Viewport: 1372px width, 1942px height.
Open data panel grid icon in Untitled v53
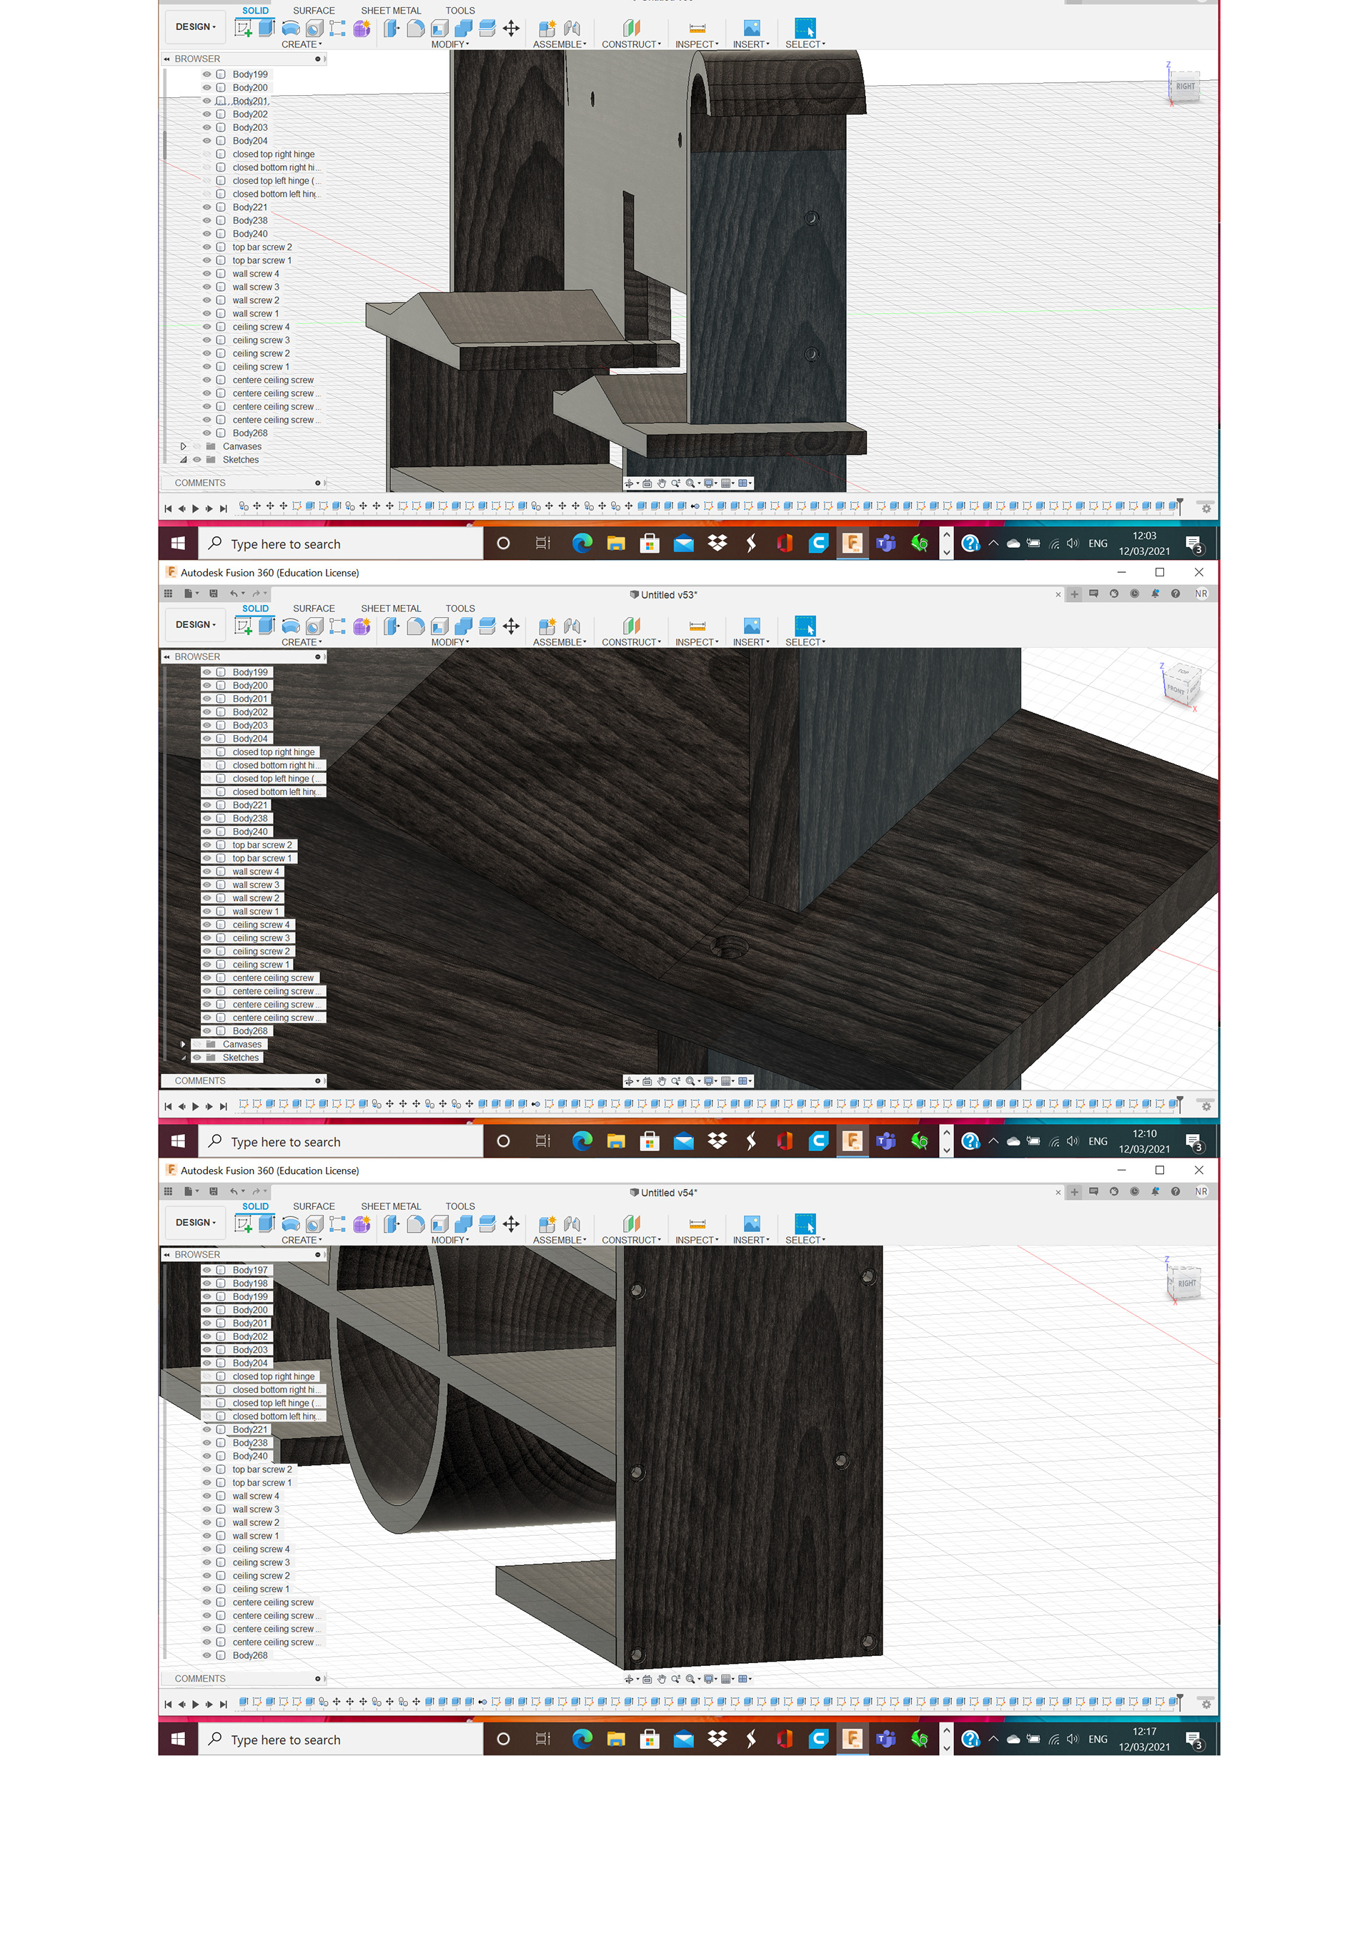tap(168, 593)
